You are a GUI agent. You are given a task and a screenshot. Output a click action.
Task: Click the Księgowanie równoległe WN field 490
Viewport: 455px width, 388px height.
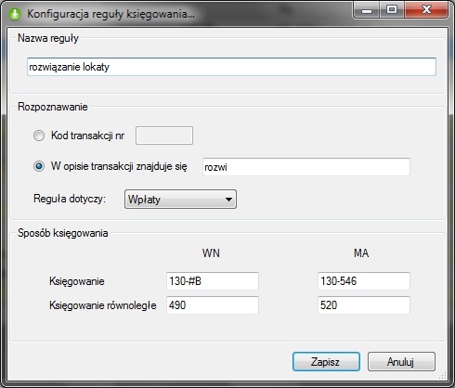point(213,305)
